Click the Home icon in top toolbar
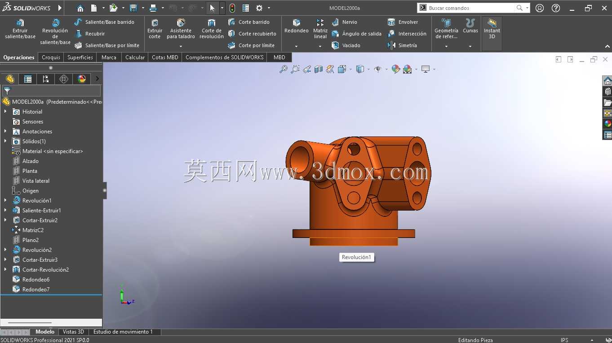Viewport: 612px width, 343px height. point(80,8)
